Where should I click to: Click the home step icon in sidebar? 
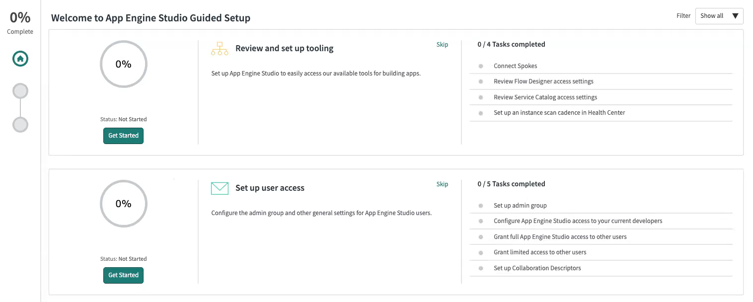pos(20,59)
